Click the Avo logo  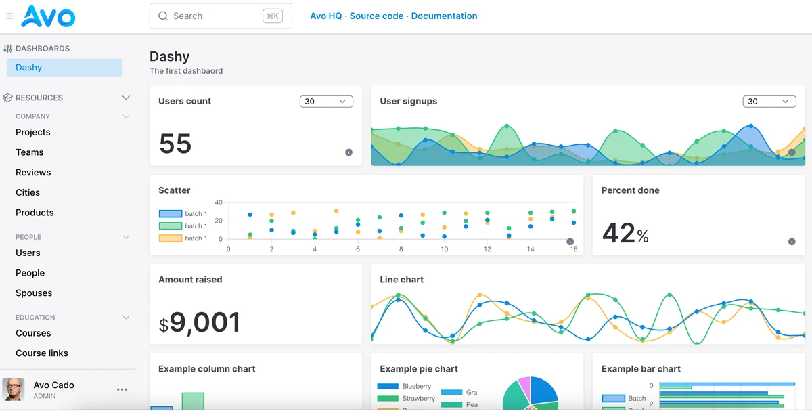[x=48, y=16]
